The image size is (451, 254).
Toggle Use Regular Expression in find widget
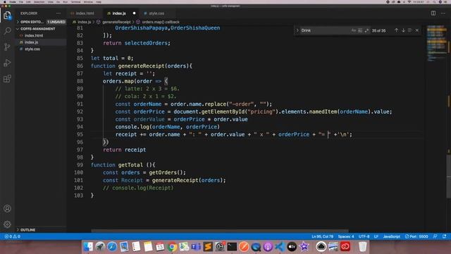pyautogui.click(x=366, y=30)
